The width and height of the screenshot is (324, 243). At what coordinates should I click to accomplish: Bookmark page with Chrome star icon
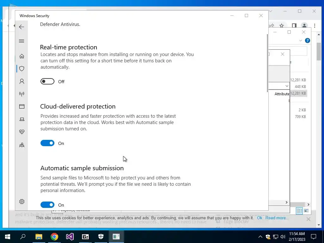coord(281,26)
